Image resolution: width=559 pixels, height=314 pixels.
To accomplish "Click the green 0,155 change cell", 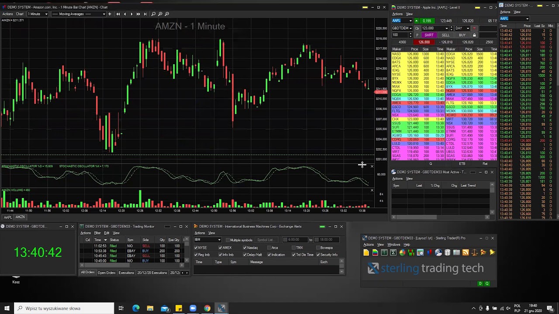I will point(427,21).
